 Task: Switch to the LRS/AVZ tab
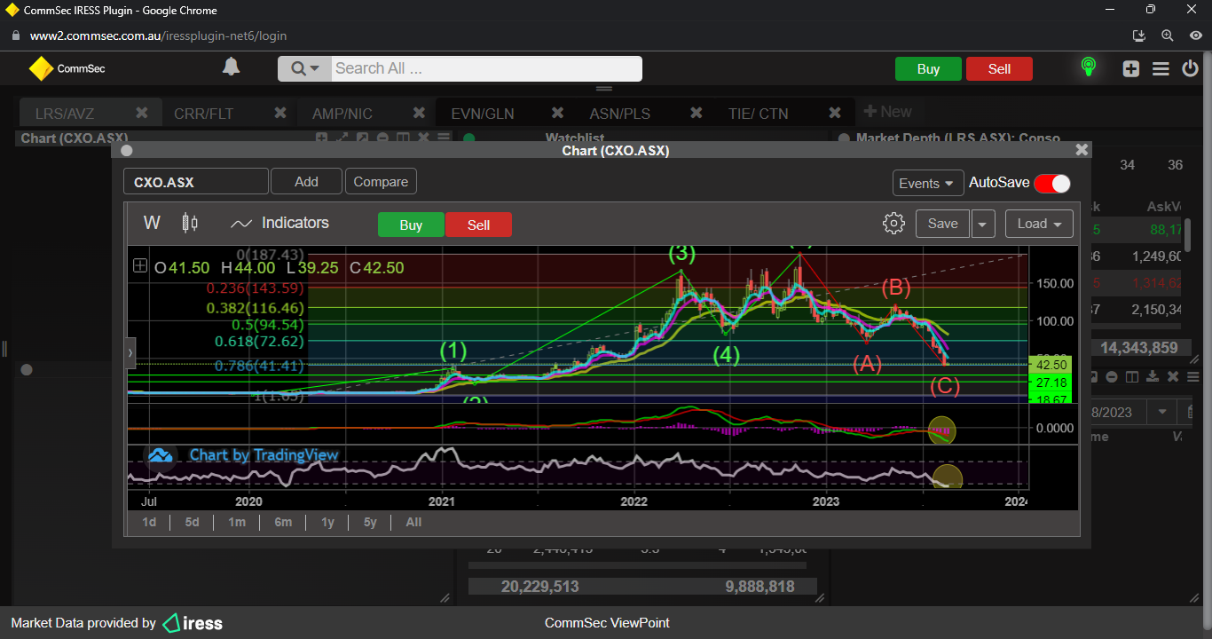click(x=65, y=114)
